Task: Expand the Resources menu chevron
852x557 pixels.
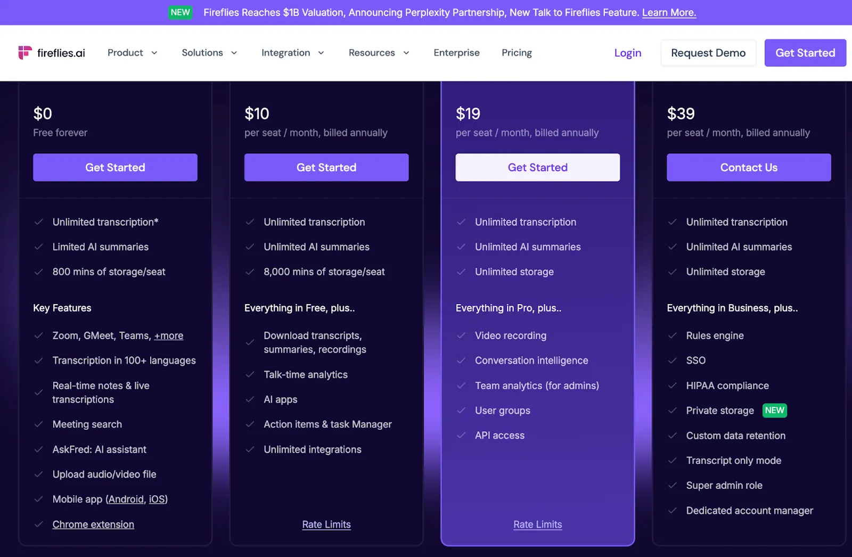Action: [x=406, y=53]
